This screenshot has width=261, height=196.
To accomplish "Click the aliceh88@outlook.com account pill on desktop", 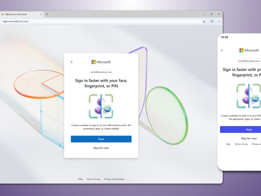I will (101, 72).
